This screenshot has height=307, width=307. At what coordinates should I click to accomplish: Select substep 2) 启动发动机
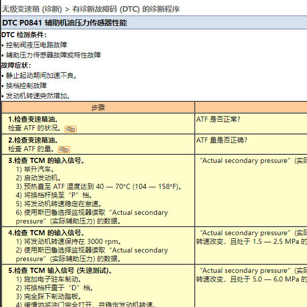(39, 178)
